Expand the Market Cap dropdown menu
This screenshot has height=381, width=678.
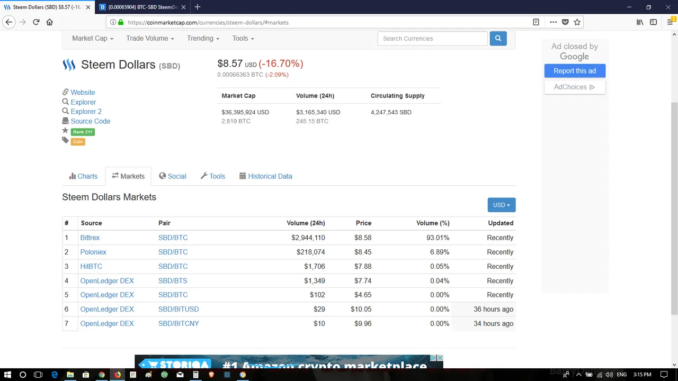point(93,38)
